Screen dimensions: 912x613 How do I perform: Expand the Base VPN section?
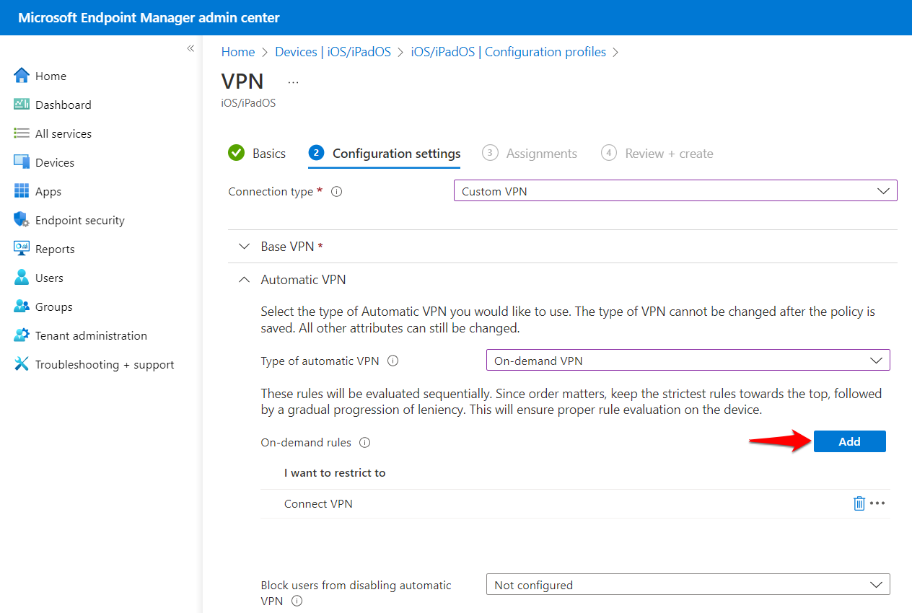(x=244, y=246)
